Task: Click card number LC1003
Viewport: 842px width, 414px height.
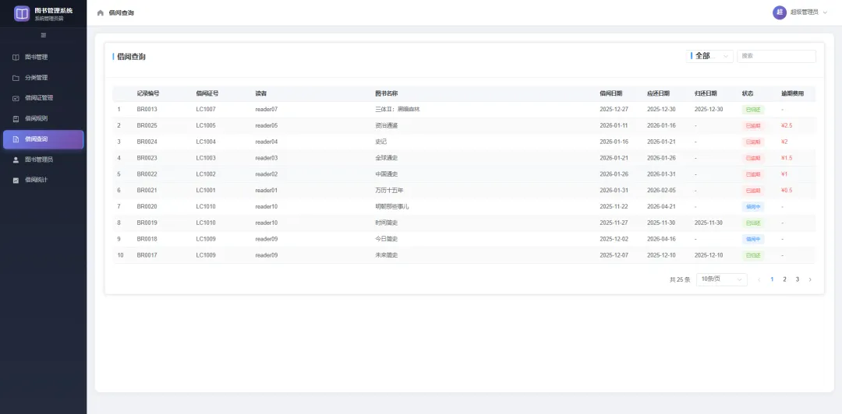Action: pos(206,158)
